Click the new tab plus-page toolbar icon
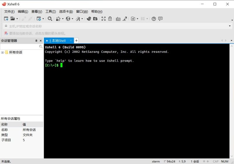 [x=133, y=19]
